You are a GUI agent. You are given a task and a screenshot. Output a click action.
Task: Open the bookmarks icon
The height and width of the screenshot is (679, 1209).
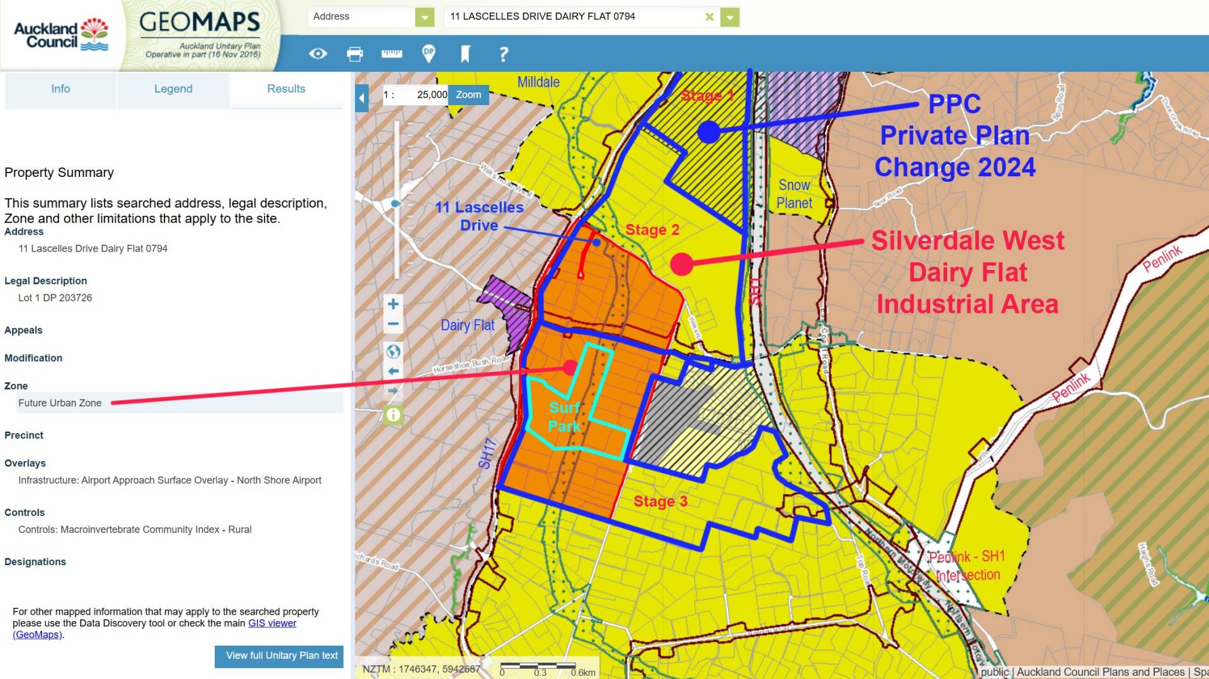pos(465,54)
